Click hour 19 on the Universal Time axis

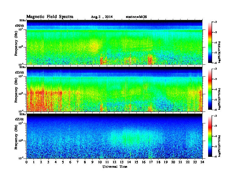[x=166, y=162]
